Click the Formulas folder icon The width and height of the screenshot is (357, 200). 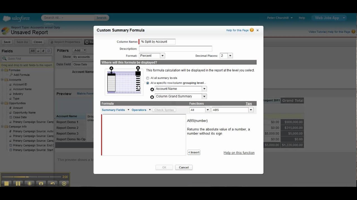6,70
